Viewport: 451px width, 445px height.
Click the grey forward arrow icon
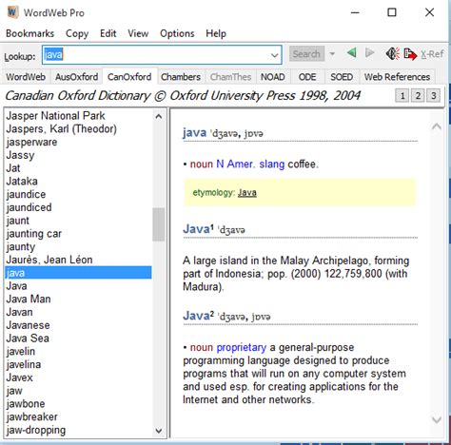(369, 52)
